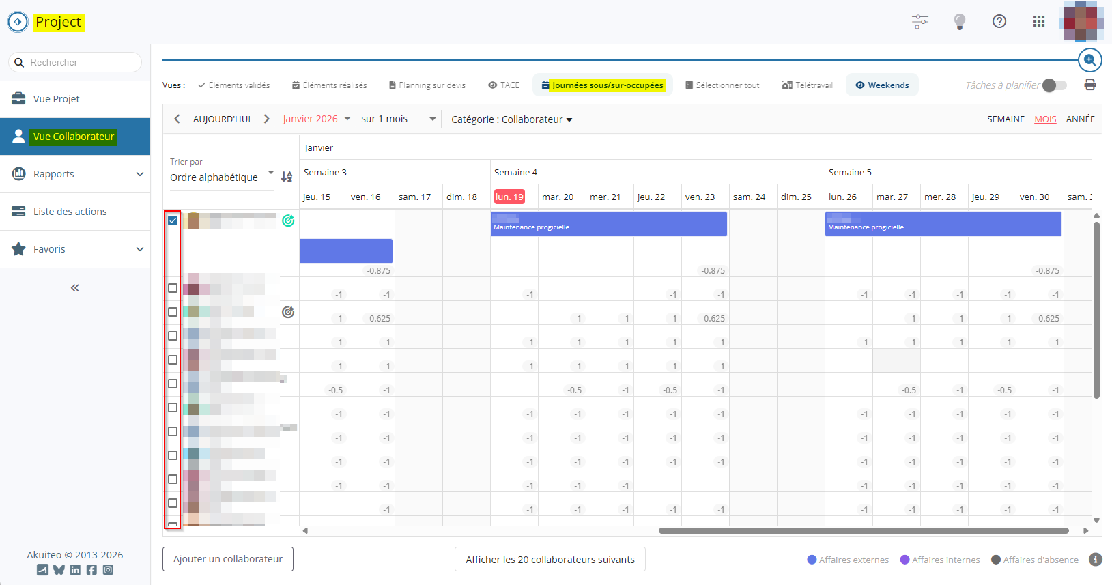Image resolution: width=1112 pixels, height=585 pixels.
Task: Open the Ordre alphabétique sort dropdown
Action: click(221, 177)
